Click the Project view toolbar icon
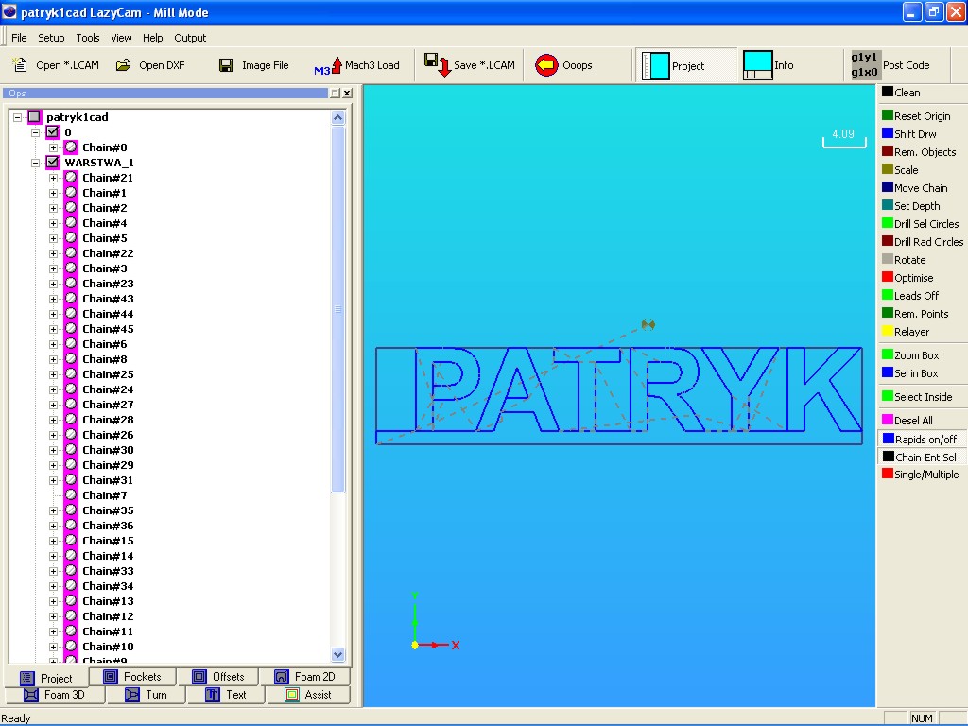The image size is (968, 726). click(656, 65)
